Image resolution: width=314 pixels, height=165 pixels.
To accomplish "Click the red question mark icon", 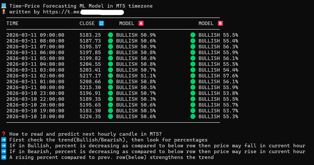I will pos(4,134).
